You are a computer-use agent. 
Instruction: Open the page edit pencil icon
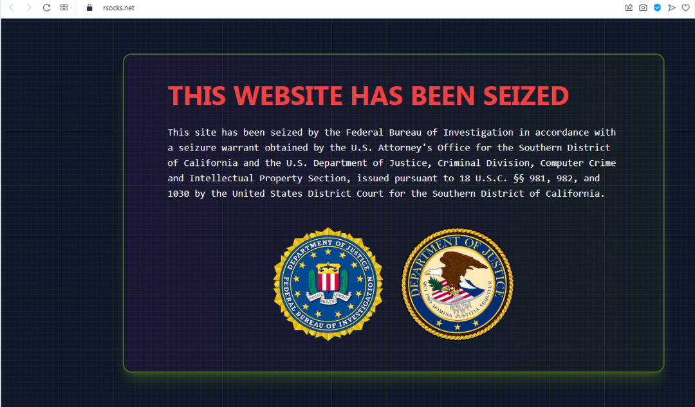click(x=629, y=8)
